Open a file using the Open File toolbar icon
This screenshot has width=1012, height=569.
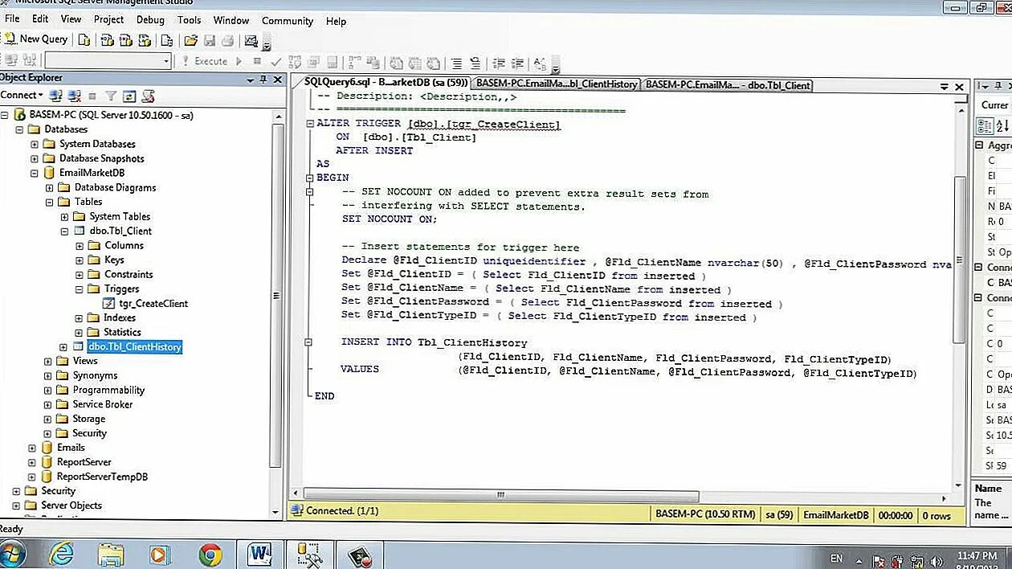pyautogui.click(x=190, y=39)
